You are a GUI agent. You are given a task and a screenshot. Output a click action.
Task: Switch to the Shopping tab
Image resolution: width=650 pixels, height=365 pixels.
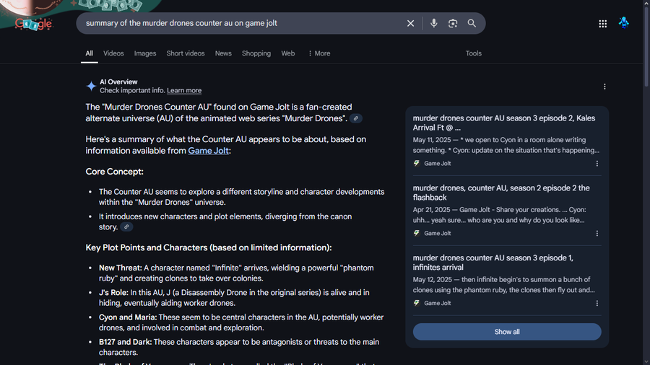[x=256, y=53]
